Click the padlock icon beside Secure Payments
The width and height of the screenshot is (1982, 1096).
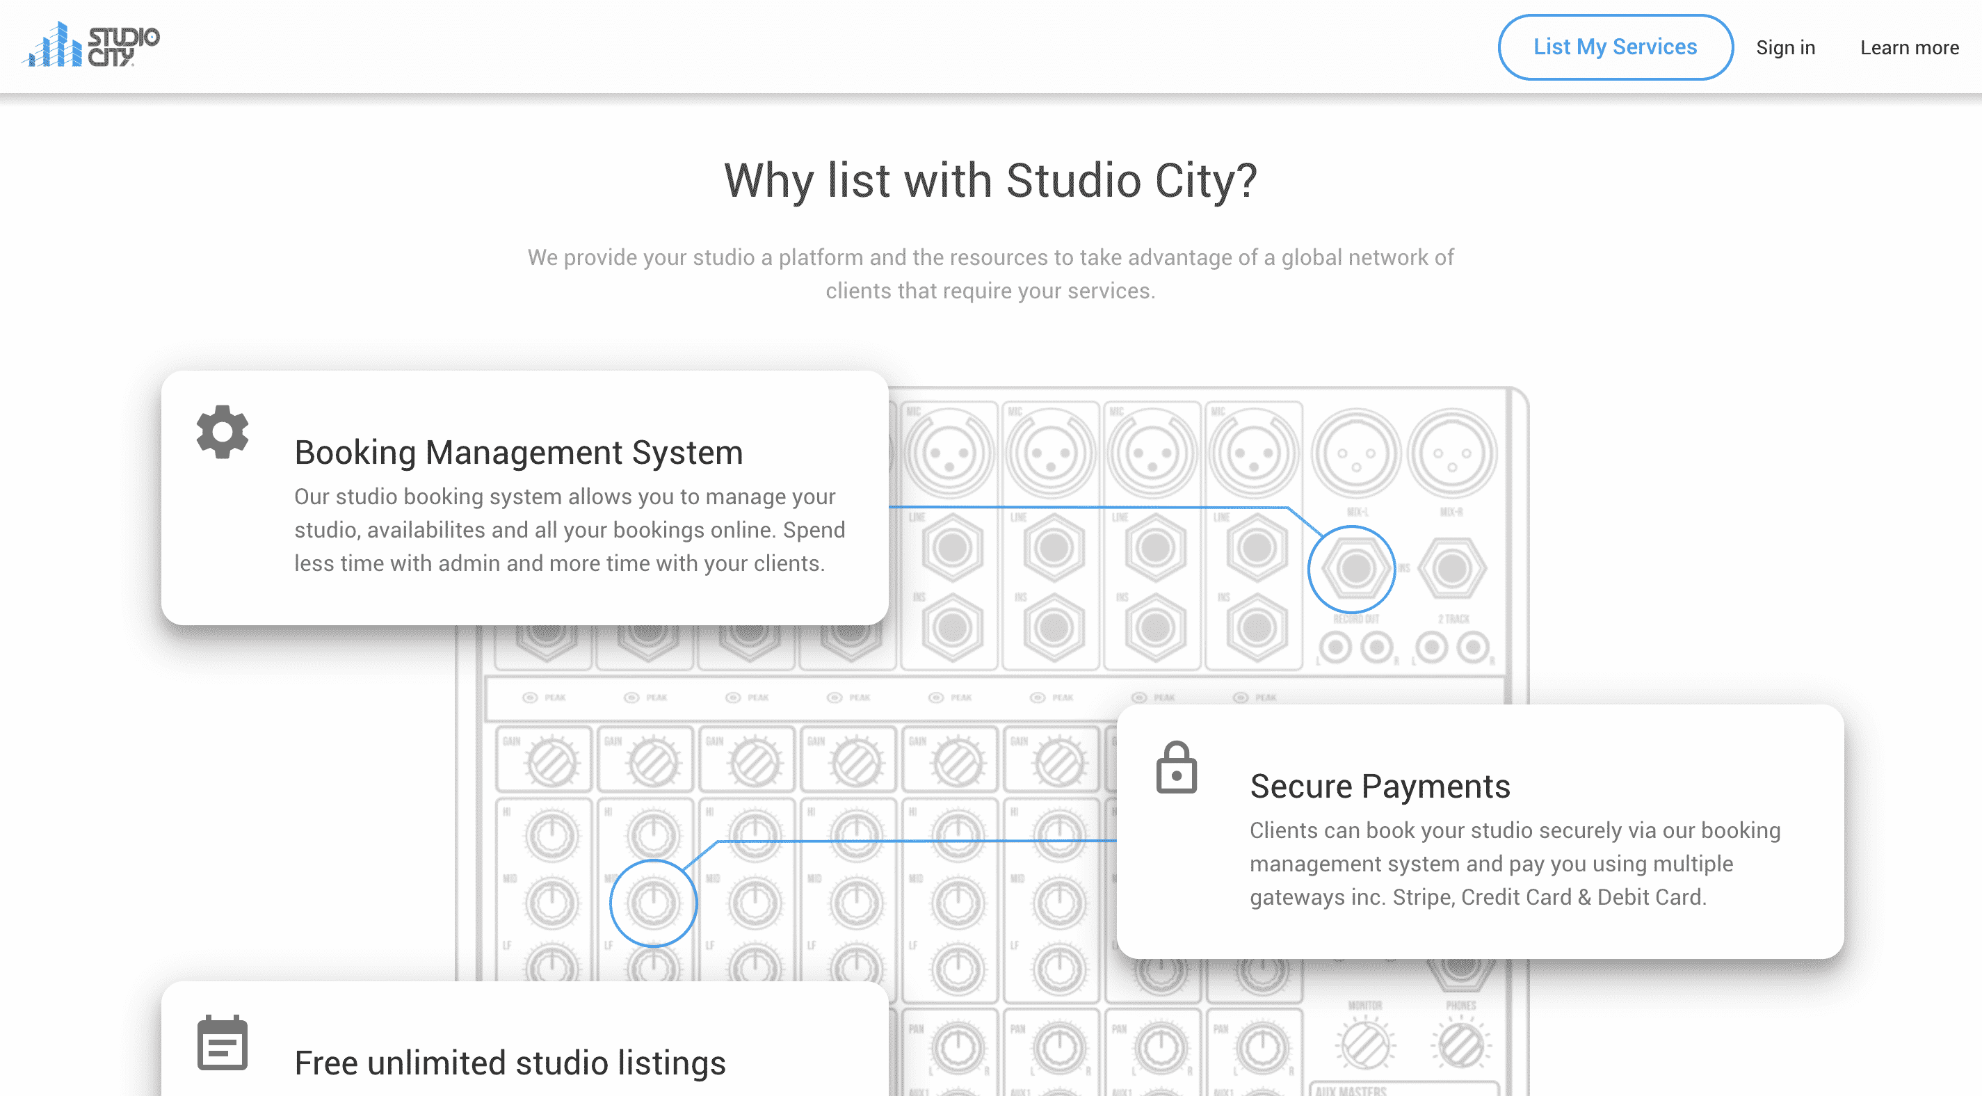(x=1177, y=767)
